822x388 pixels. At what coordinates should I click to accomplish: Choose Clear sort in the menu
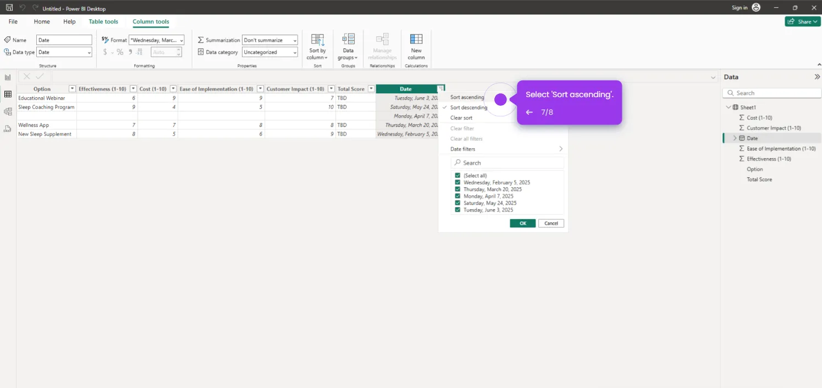[x=461, y=118]
